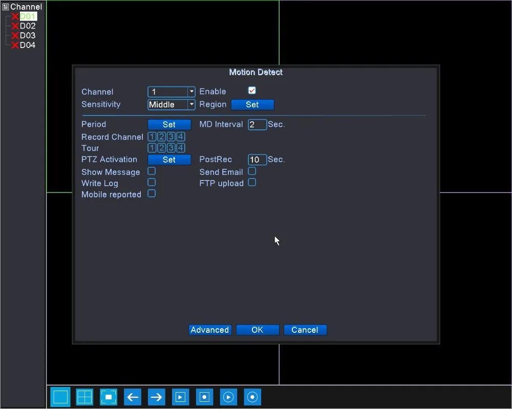Toggle Record Channel 3 box
This screenshot has height=409, width=512.
pyautogui.click(x=171, y=137)
